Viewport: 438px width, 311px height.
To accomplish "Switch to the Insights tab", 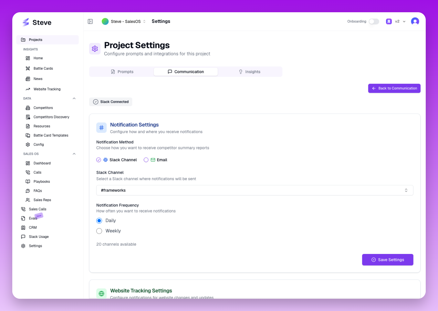I will tap(249, 72).
